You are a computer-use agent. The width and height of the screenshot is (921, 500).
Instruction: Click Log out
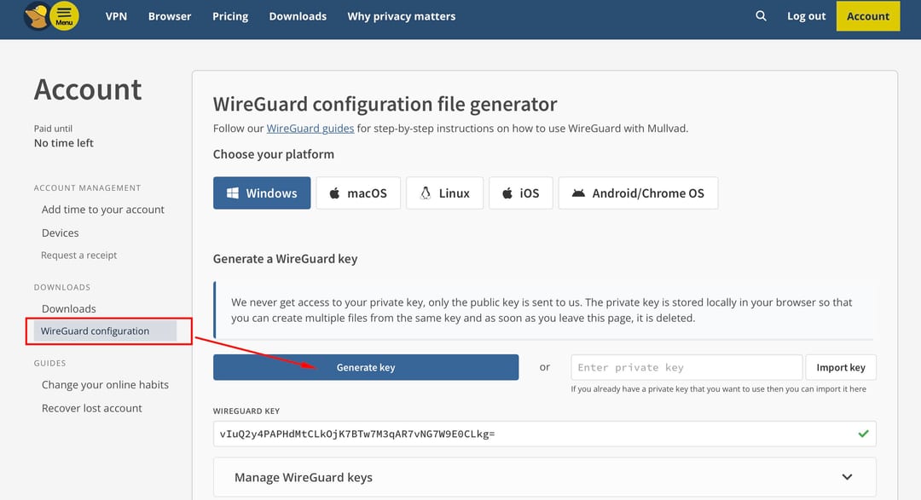pos(806,16)
